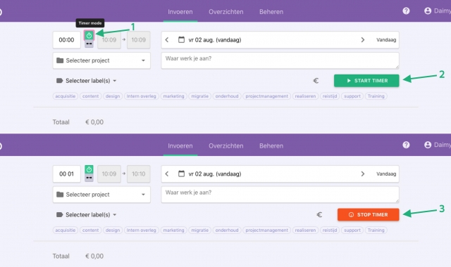Toggle stopwatch timer icon in lower panel

tap(89, 169)
